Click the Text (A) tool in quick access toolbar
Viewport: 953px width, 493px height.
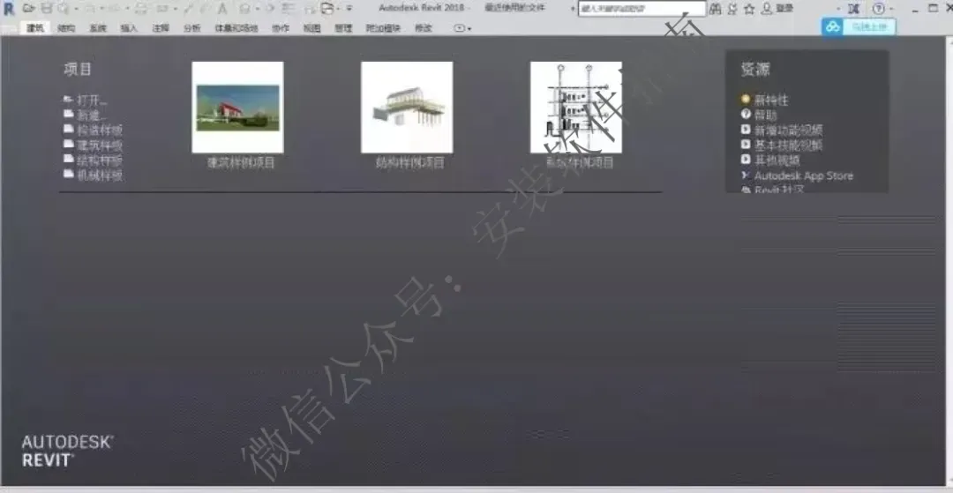click(222, 9)
